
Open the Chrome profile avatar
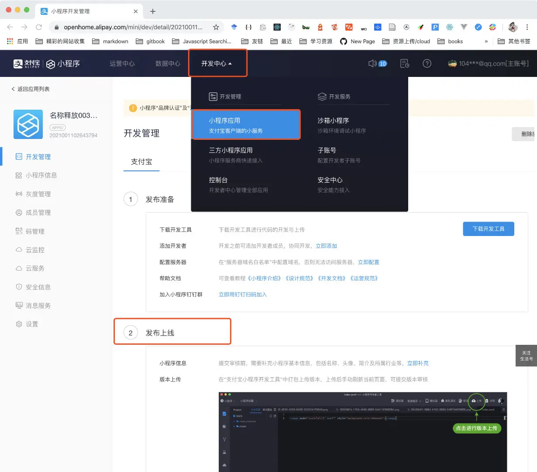coord(513,27)
